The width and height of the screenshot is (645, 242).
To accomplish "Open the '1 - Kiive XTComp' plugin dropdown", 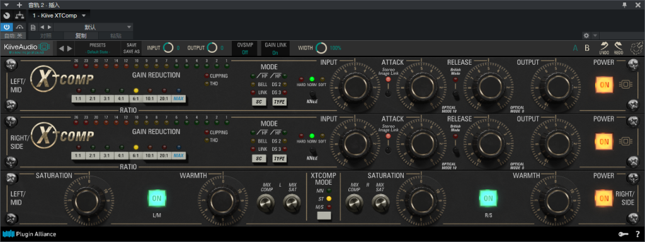I will 59,16.
